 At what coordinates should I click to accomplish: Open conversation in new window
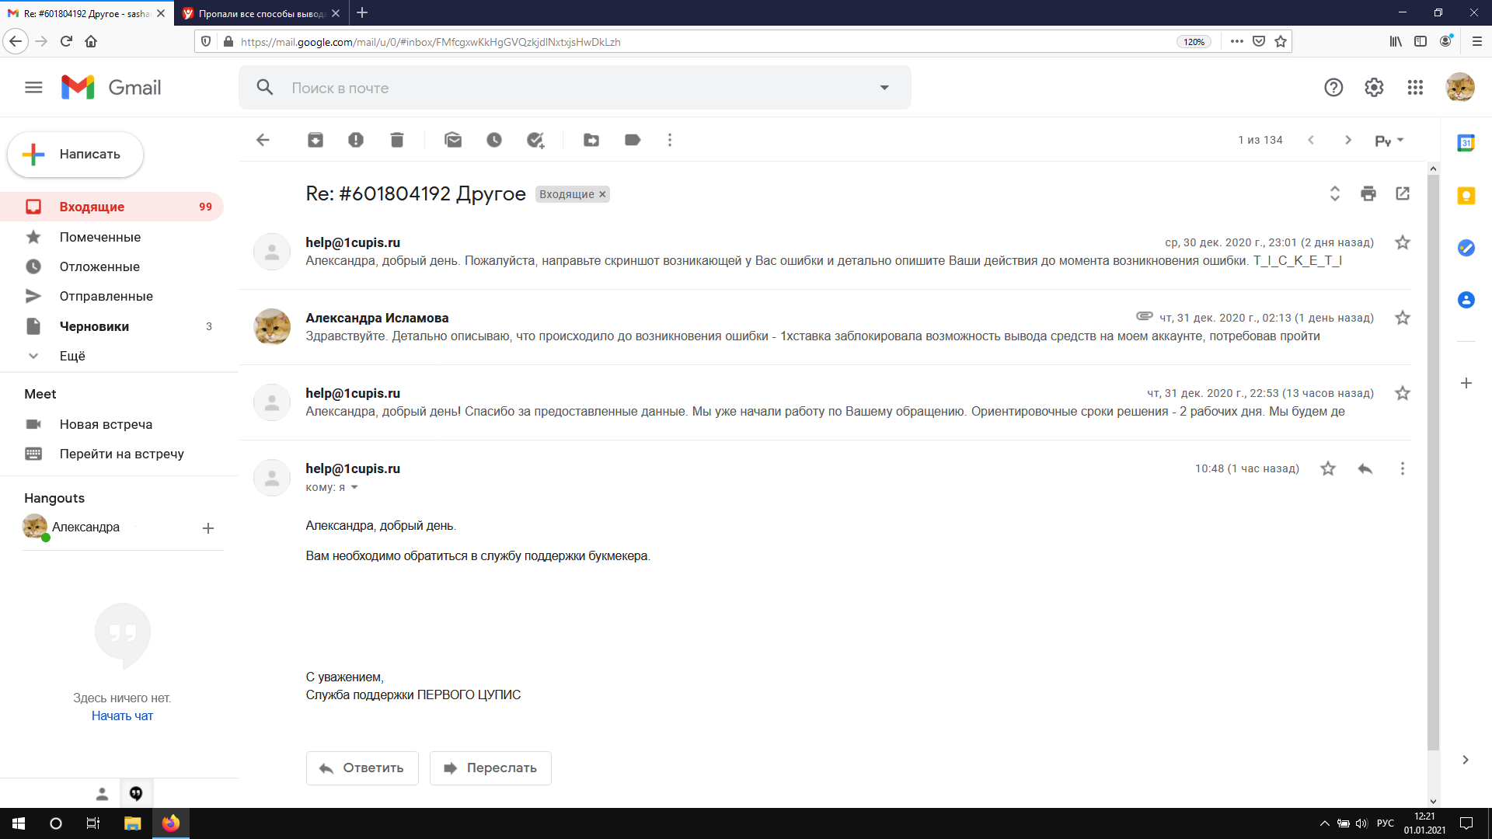(1403, 193)
